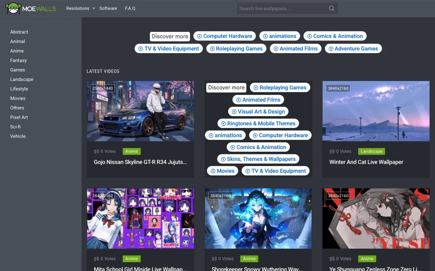This screenshot has width=435, height=271.
Task: Click the search live wallpapers input field
Action: [282, 8]
